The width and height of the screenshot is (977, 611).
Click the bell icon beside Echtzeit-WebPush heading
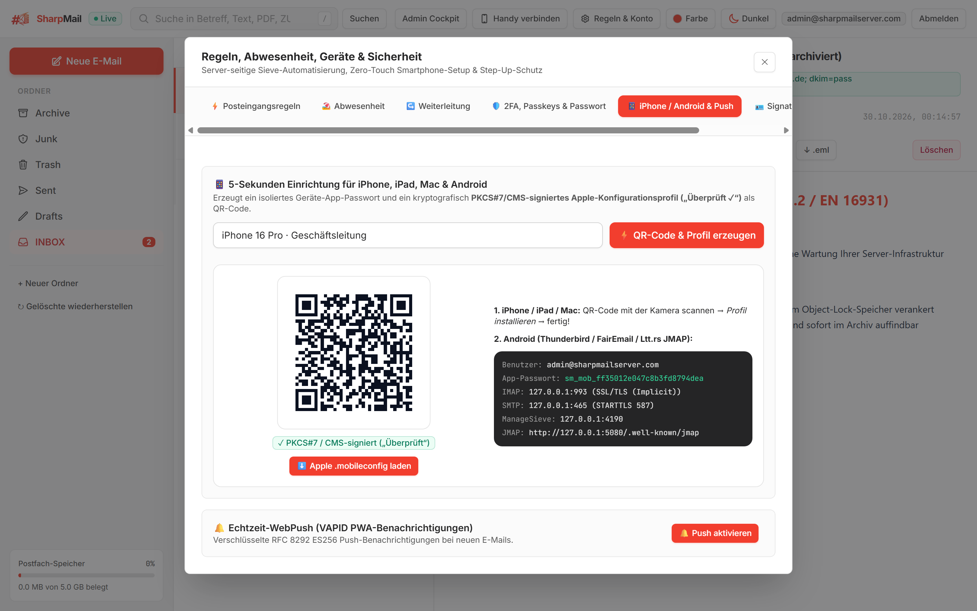pos(219,528)
